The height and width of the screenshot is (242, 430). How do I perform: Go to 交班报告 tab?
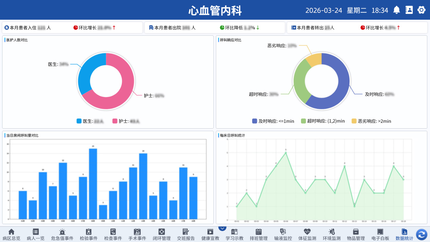tap(186, 235)
